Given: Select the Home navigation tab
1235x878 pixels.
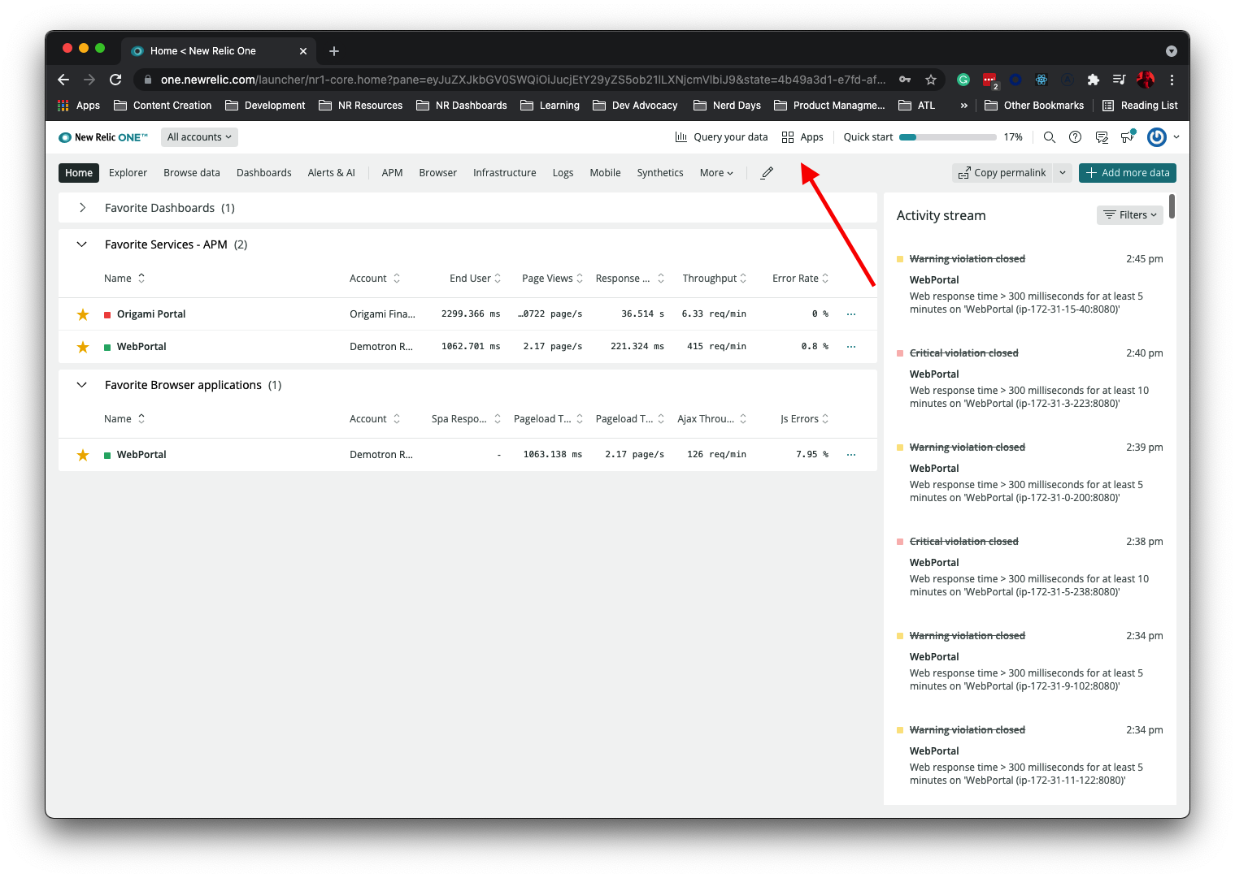Looking at the screenshot, I should [x=79, y=173].
